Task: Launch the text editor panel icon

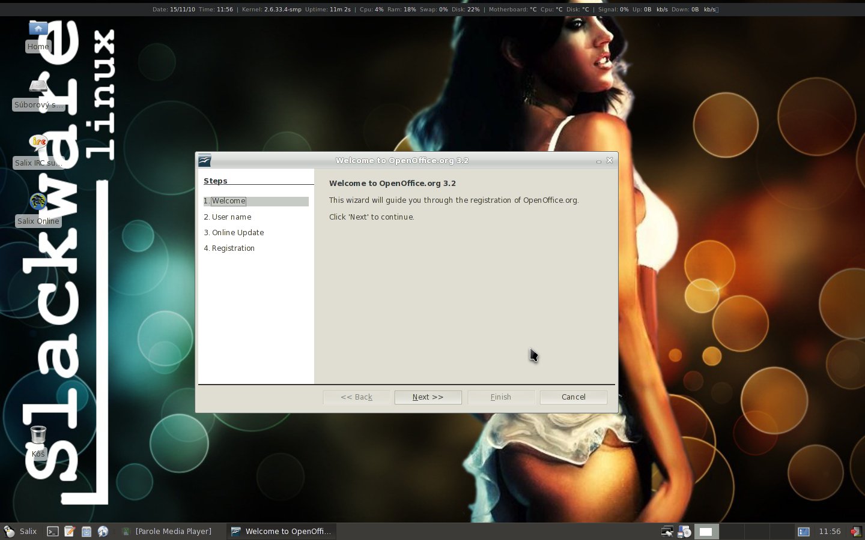Action: pyautogui.click(x=70, y=531)
